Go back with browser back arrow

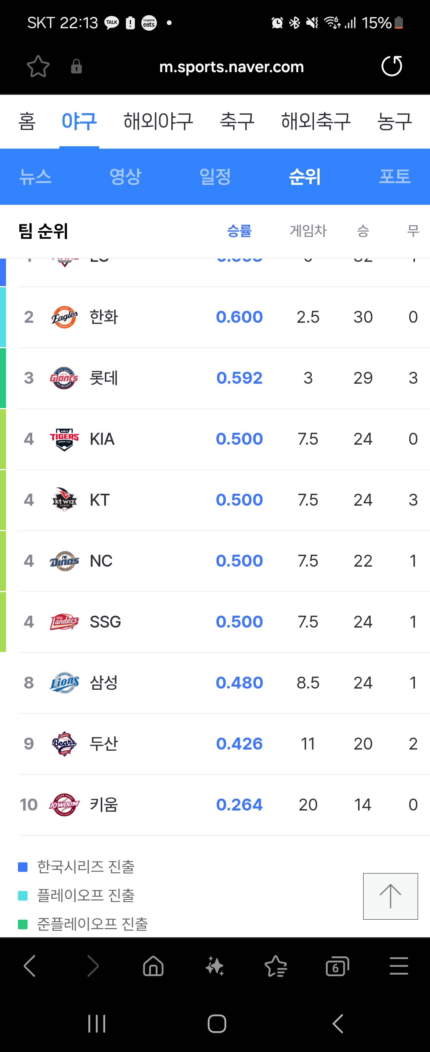click(x=30, y=966)
